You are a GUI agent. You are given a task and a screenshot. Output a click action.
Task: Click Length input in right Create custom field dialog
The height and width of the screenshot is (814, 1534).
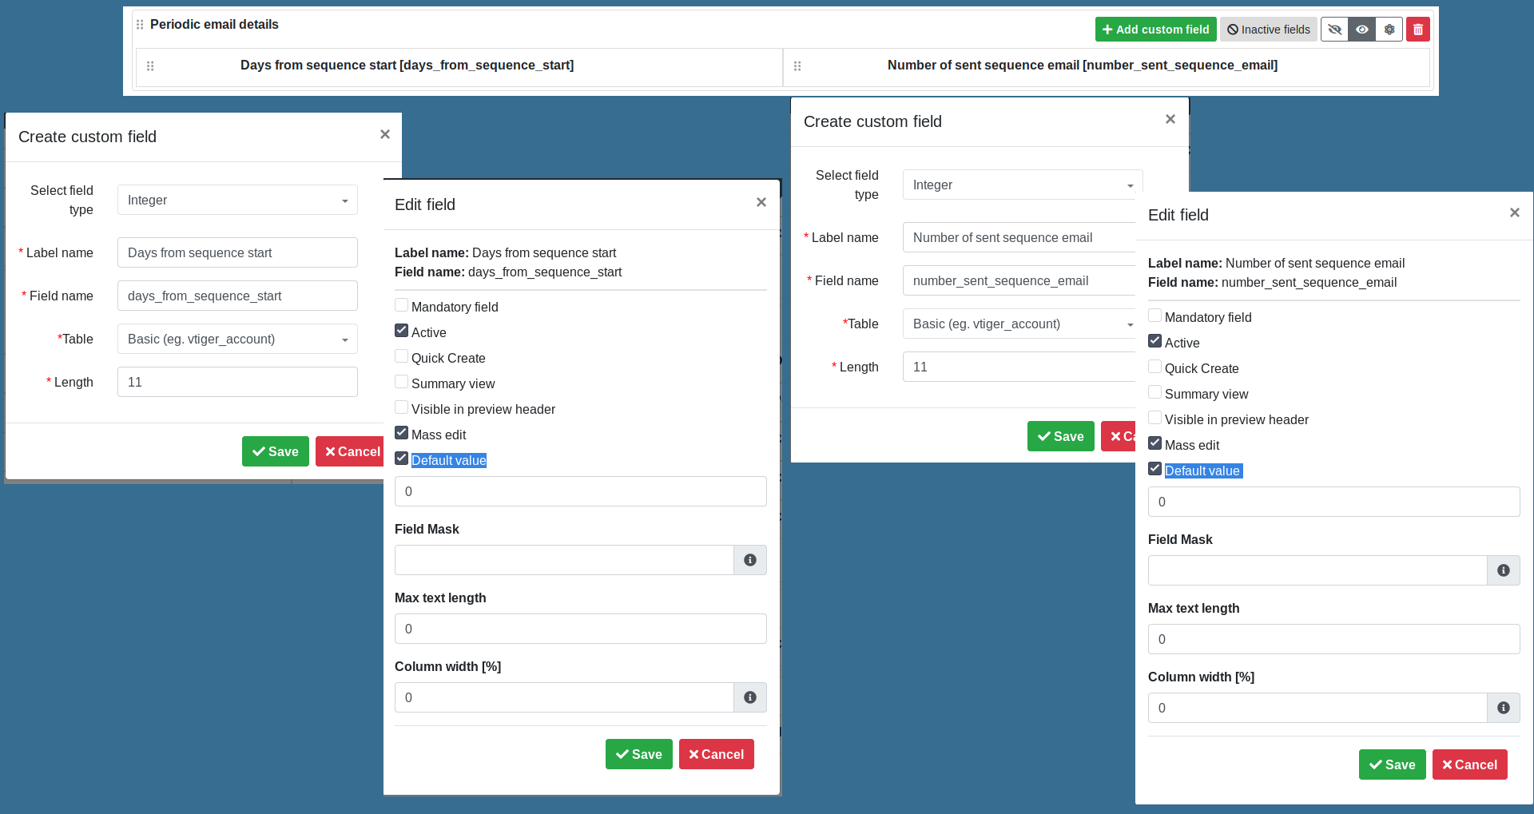(x=1019, y=367)
